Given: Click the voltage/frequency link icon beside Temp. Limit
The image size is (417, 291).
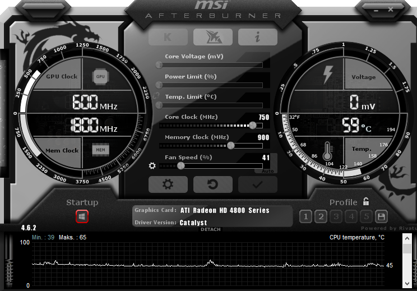Looking at the screenshot, I should (156, 95).
